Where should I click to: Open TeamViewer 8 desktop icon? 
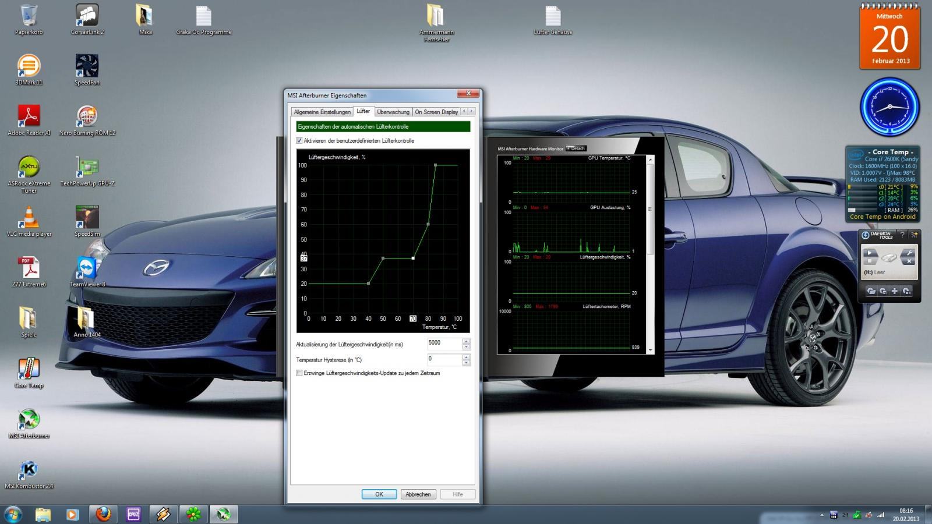pos(87,268)
